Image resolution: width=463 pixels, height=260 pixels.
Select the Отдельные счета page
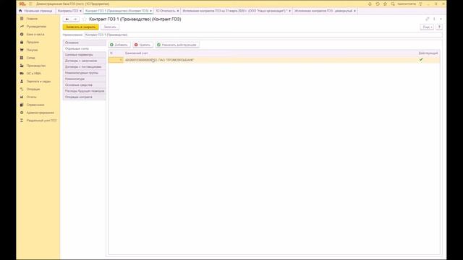pos(85,48)
